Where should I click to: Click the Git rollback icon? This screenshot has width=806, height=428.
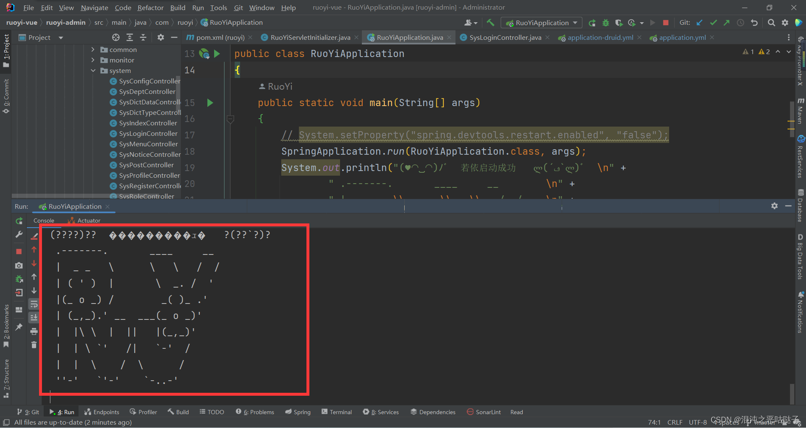click(754, 23)
